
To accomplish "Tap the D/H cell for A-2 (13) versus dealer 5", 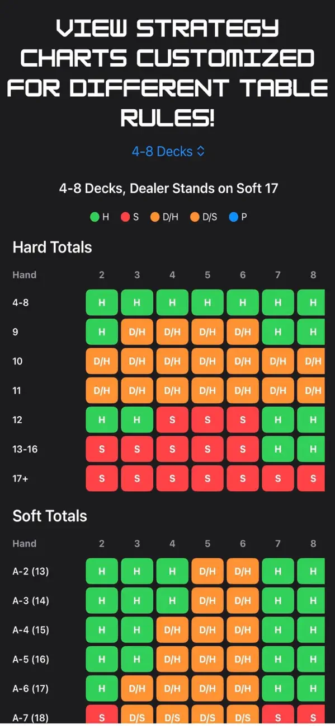I will [207, 571].
